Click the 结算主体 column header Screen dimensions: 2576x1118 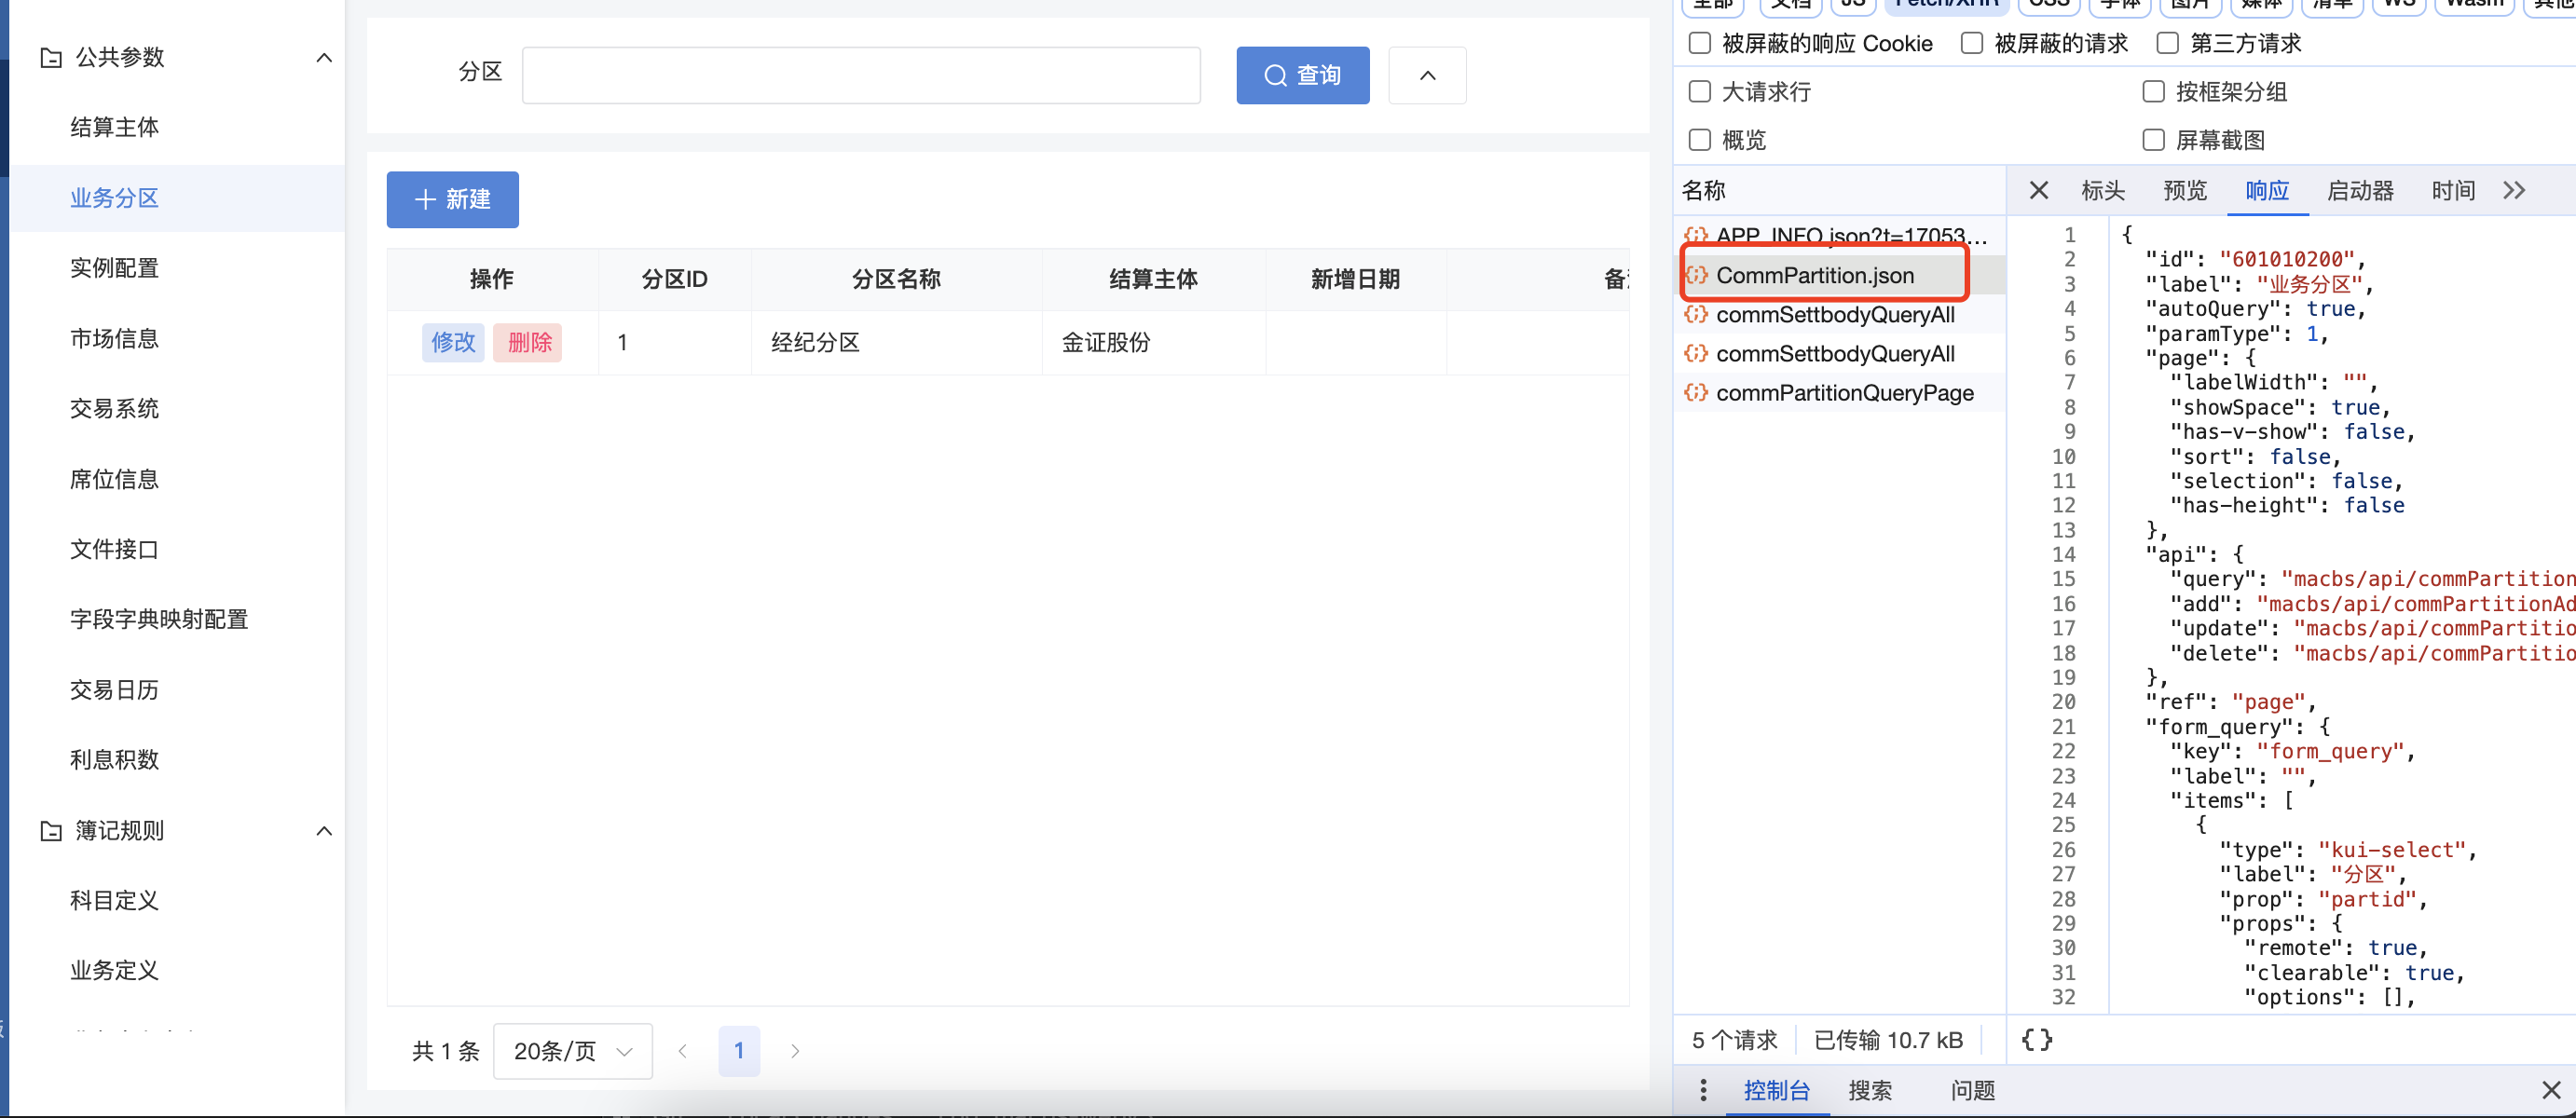1153,279
